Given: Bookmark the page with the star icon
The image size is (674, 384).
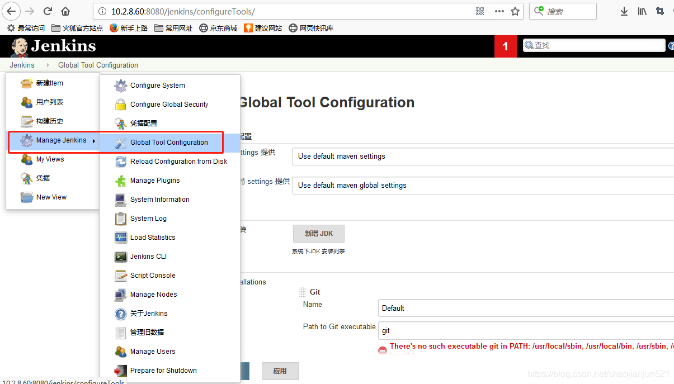Looking at the screenshot, I should coord(515,11).
